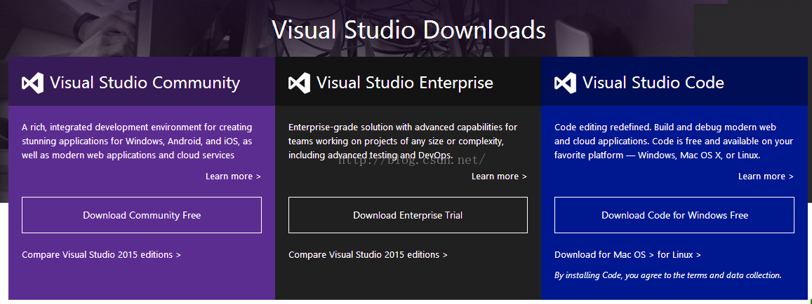Click the Visual Studio Community logo icon

pyautogui.click(x=32, y=83)
